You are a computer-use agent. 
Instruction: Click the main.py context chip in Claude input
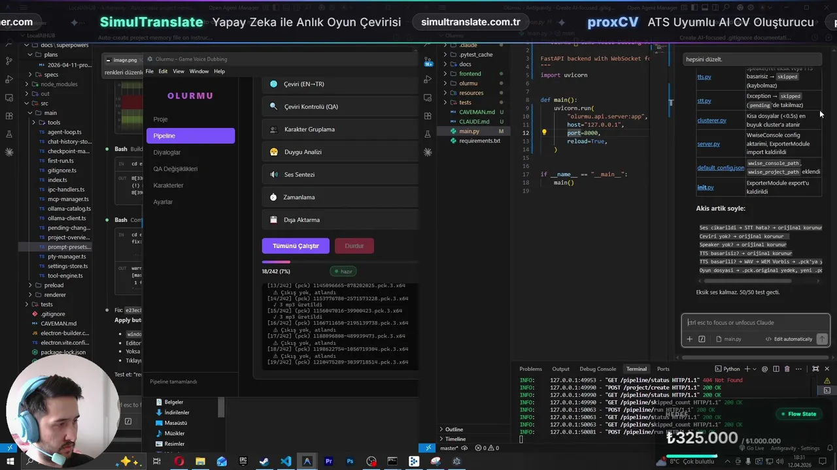(728, 339)
